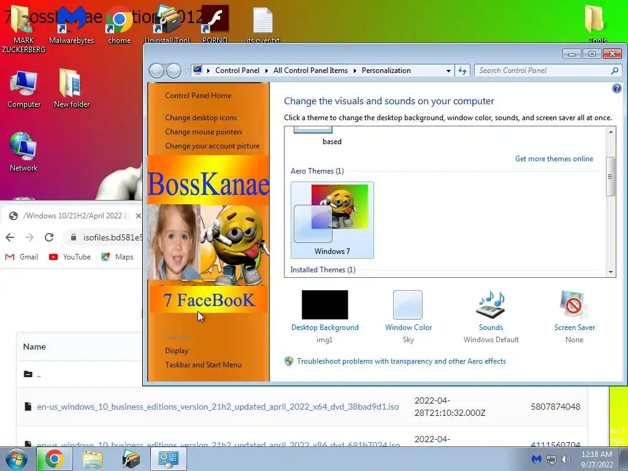Click the Personalization breadcrumb
The image size is (628, 471).
pos(386,71)
